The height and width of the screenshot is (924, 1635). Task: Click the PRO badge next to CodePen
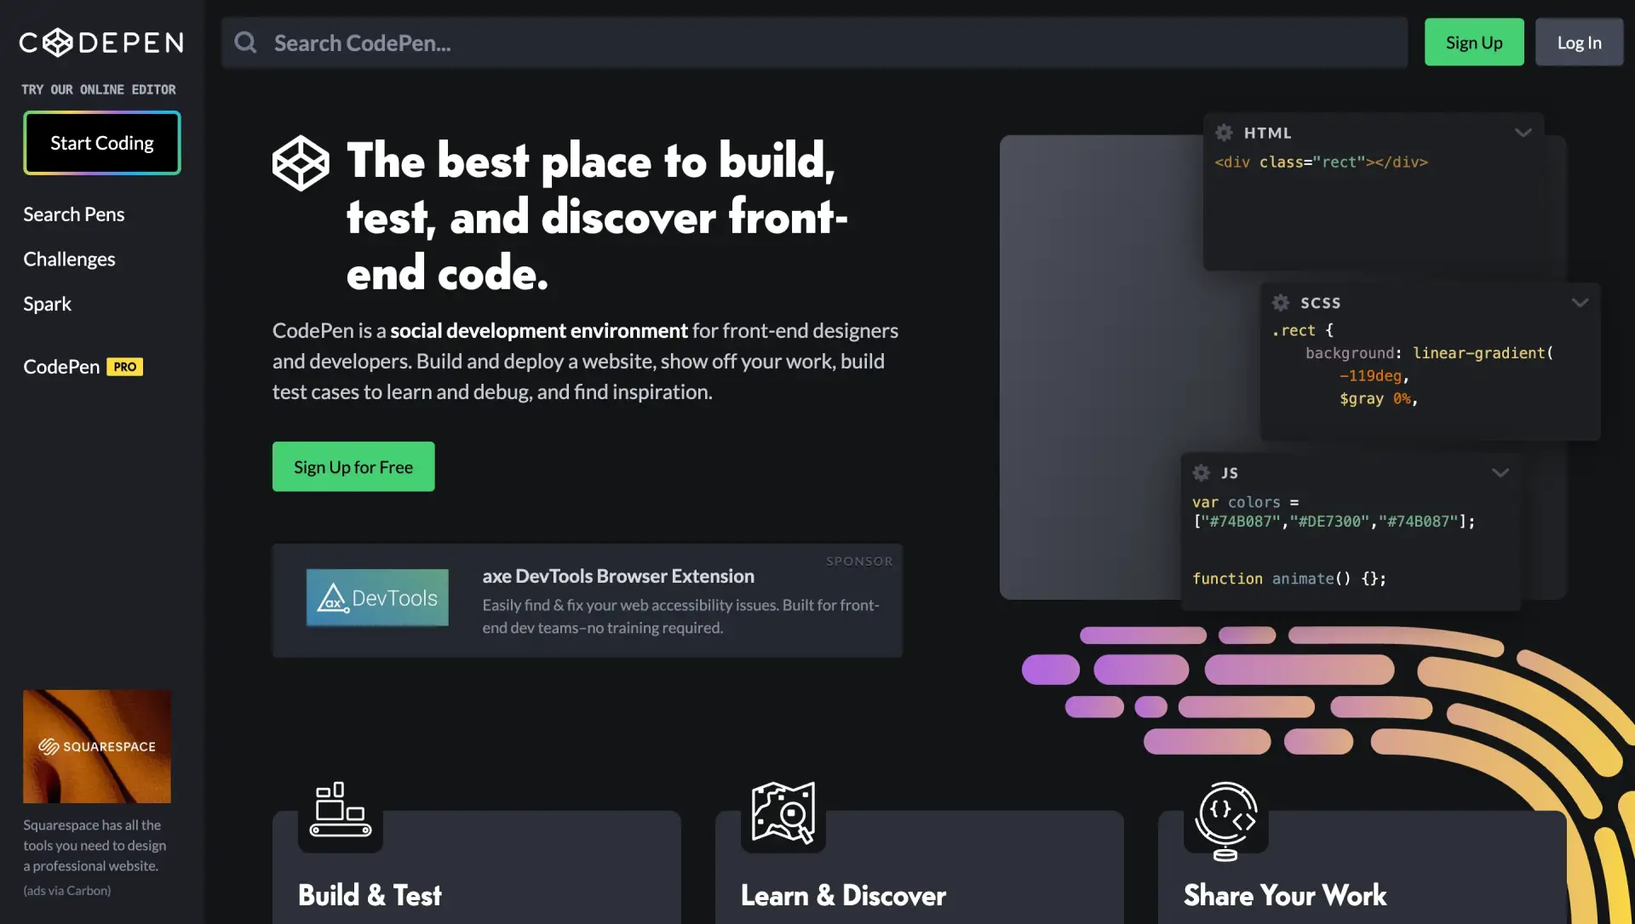pos(124,367)
